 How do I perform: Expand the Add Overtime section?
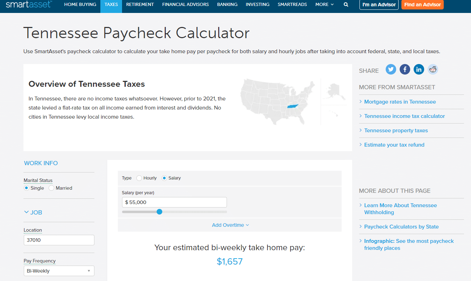(230, 225)
